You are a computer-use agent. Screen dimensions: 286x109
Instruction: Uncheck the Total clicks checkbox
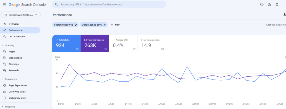click(57, 40)
